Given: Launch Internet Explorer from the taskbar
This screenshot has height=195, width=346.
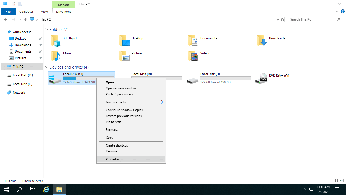Looking at the screenshot, I should coord(46,190).
